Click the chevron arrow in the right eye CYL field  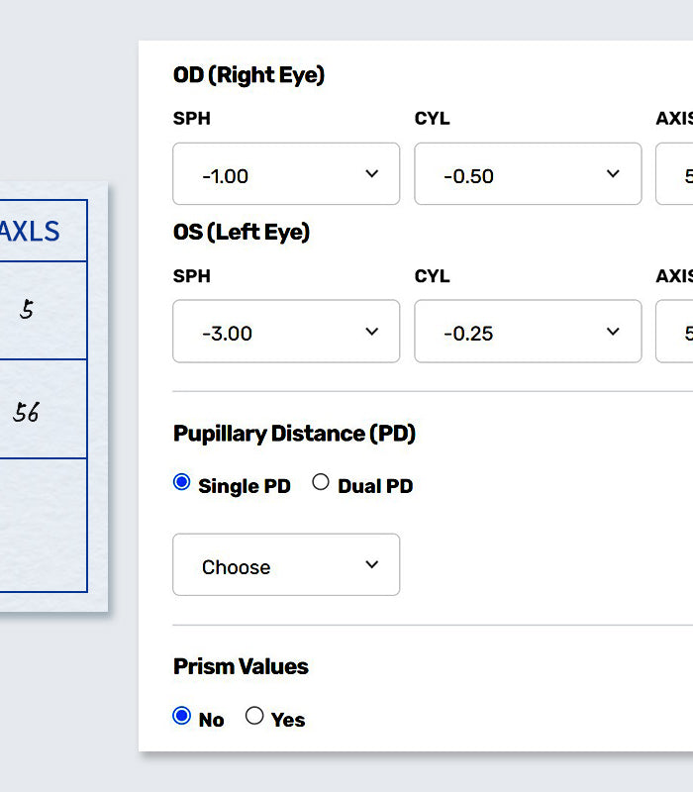click(613, 174)
